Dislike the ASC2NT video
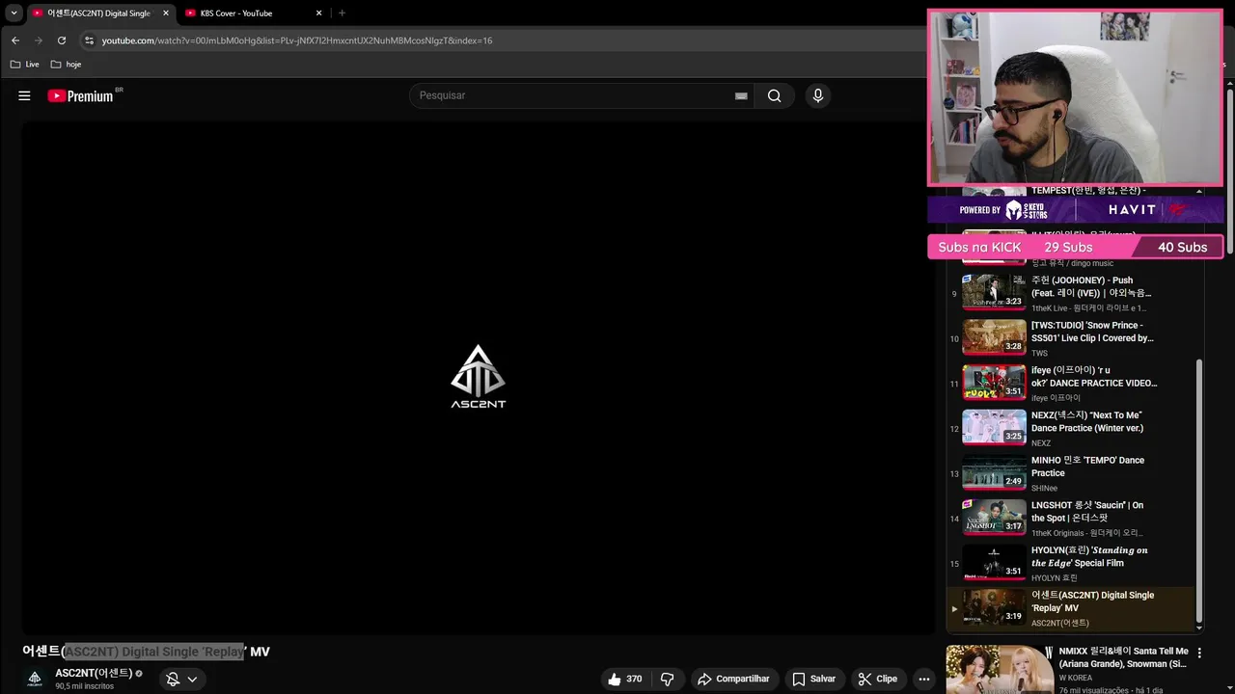The height and width of the screenshot is (694, 1235). 667,679
